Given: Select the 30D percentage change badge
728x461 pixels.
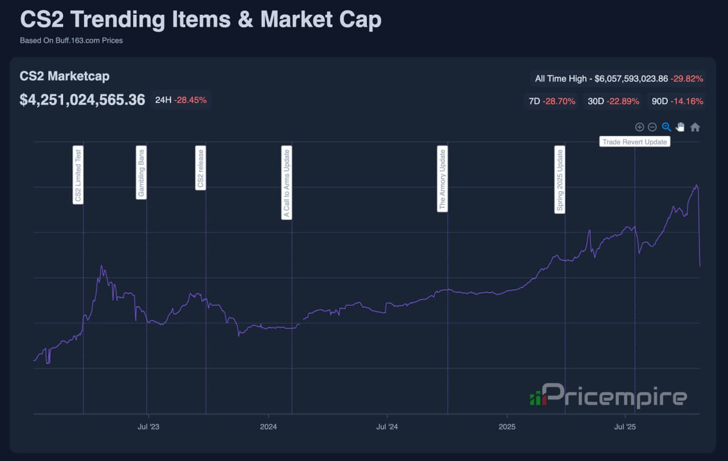Looking at the screenshot, I should coord(613,101).
